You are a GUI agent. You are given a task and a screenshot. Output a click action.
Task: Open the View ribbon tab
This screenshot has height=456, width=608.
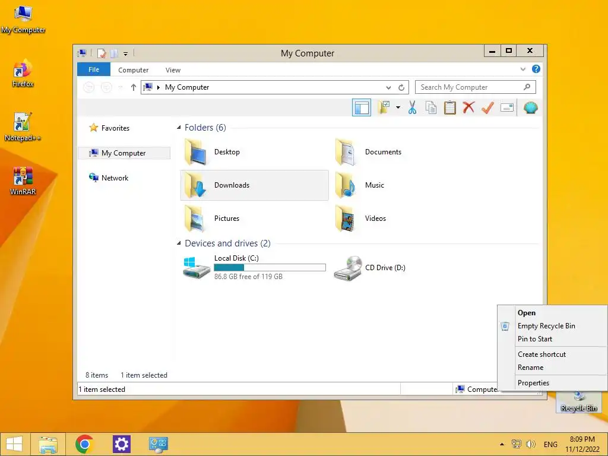[173, 70]
